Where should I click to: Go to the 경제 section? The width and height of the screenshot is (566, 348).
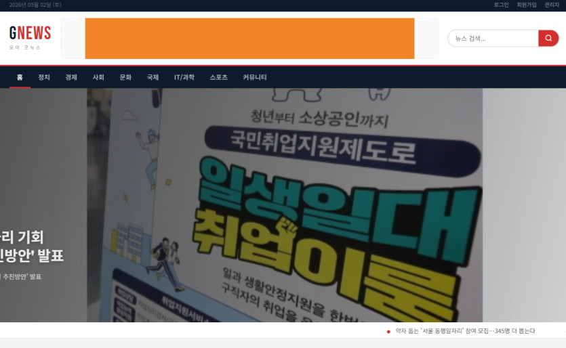click(71, 77)
